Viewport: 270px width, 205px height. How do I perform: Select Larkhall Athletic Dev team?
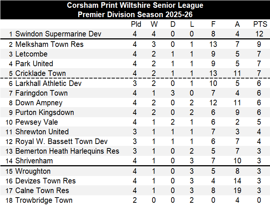(48, 83)
